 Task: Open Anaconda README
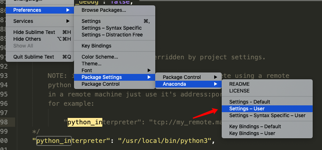click(x=267, y=84)
